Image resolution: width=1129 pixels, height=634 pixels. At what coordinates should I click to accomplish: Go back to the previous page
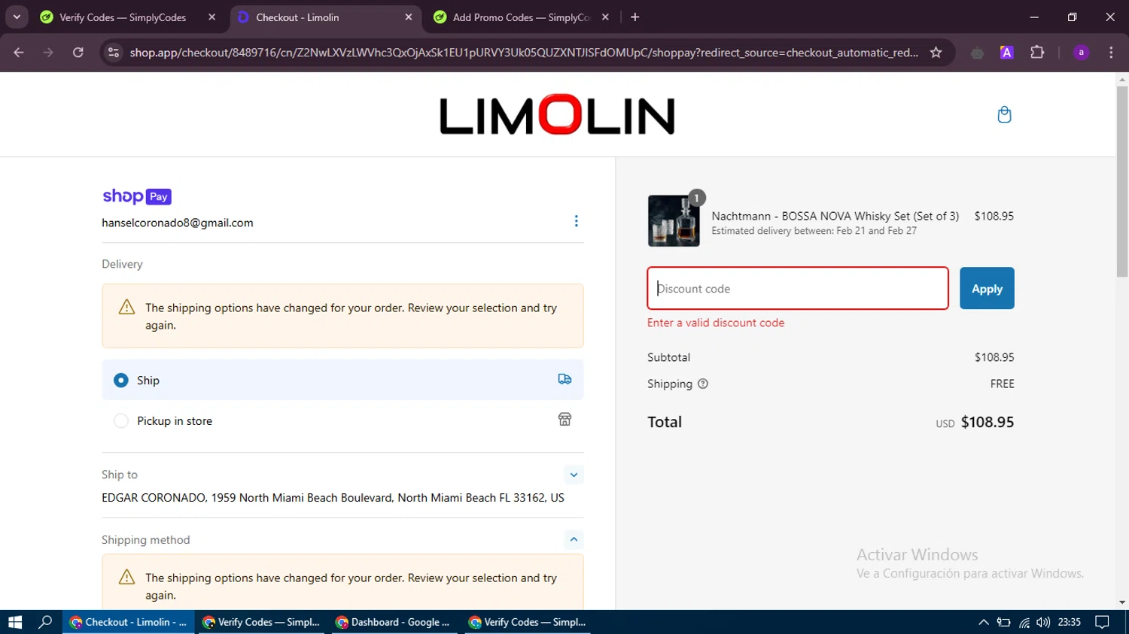(x=19, y=53)
